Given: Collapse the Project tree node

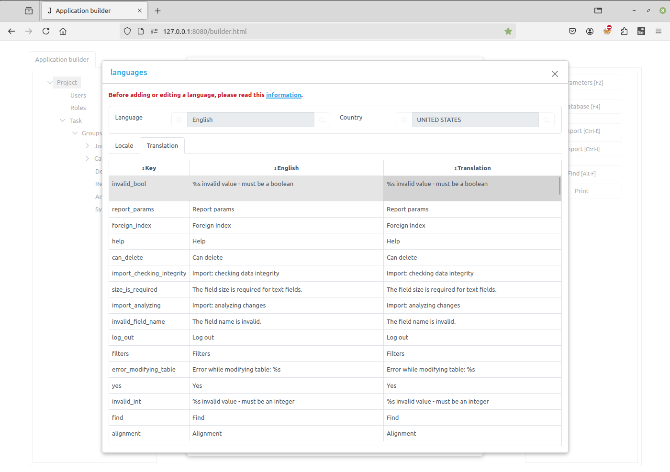Looking at the screenshot, I should (x=50, y=82).
